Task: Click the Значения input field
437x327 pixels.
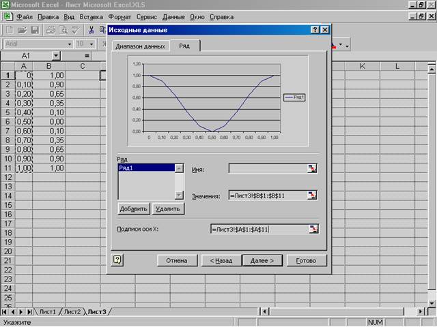Action: pyautogui.click(x=266, y=196)
